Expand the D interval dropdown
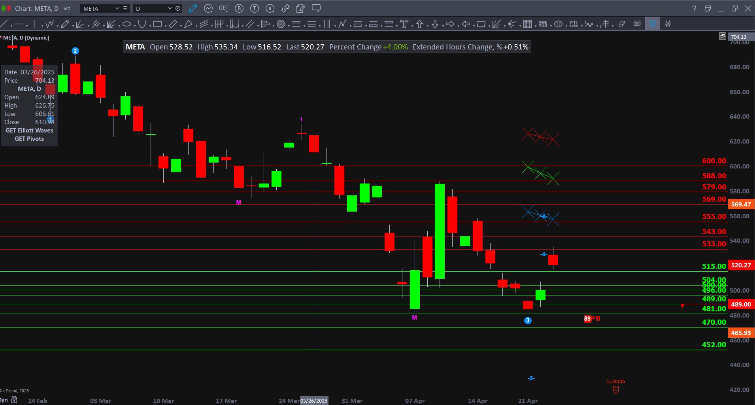This screenshot has width=755, height=405. 170,8
